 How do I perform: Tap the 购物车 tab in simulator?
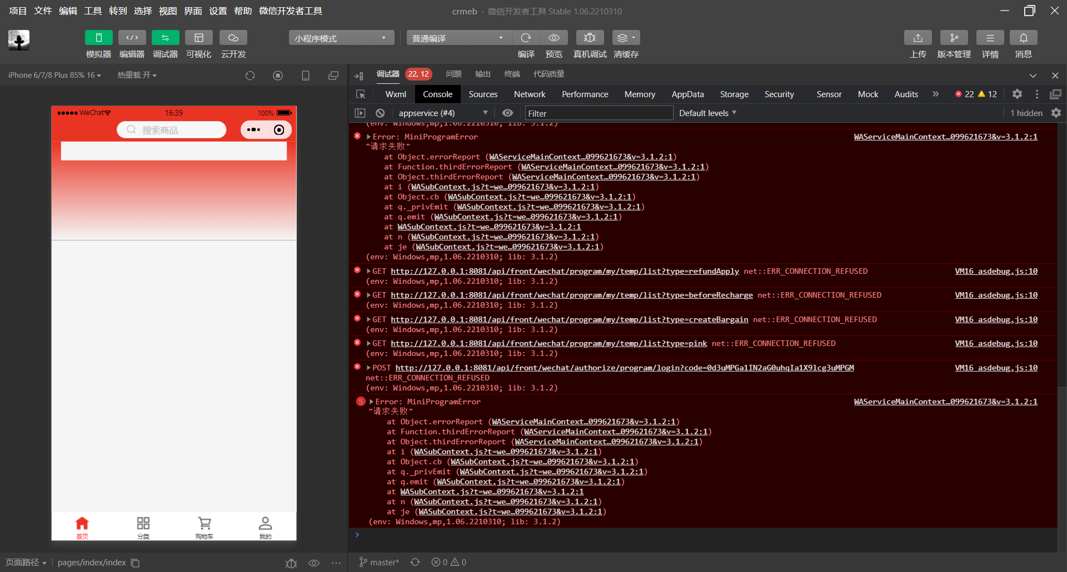204,528
